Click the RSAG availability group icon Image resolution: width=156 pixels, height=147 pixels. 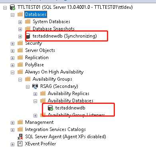[35, 86]
